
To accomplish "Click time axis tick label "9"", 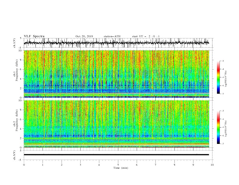I will (x=193, y=165).
